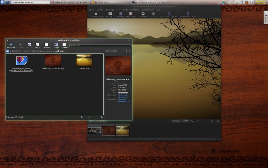Image resolution: width=268 pixels, height=168 pixels.
Task: Select hommage_to_benoit_mandelbrot file
Action: (x=22, y=64)
